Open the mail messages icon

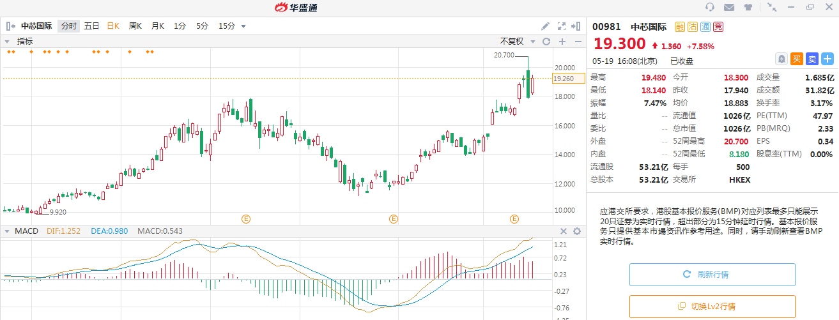pos(728,7)
